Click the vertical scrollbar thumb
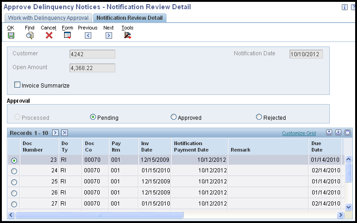The width and height of the screenshot is (357, 223). click(348, 172)
